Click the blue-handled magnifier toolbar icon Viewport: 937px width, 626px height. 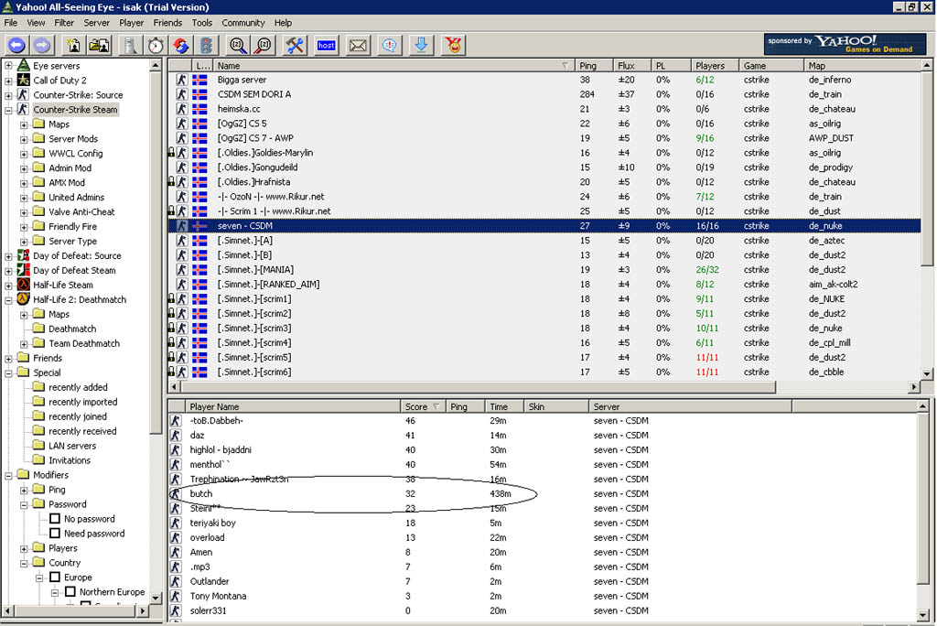(x=238, y=46)
